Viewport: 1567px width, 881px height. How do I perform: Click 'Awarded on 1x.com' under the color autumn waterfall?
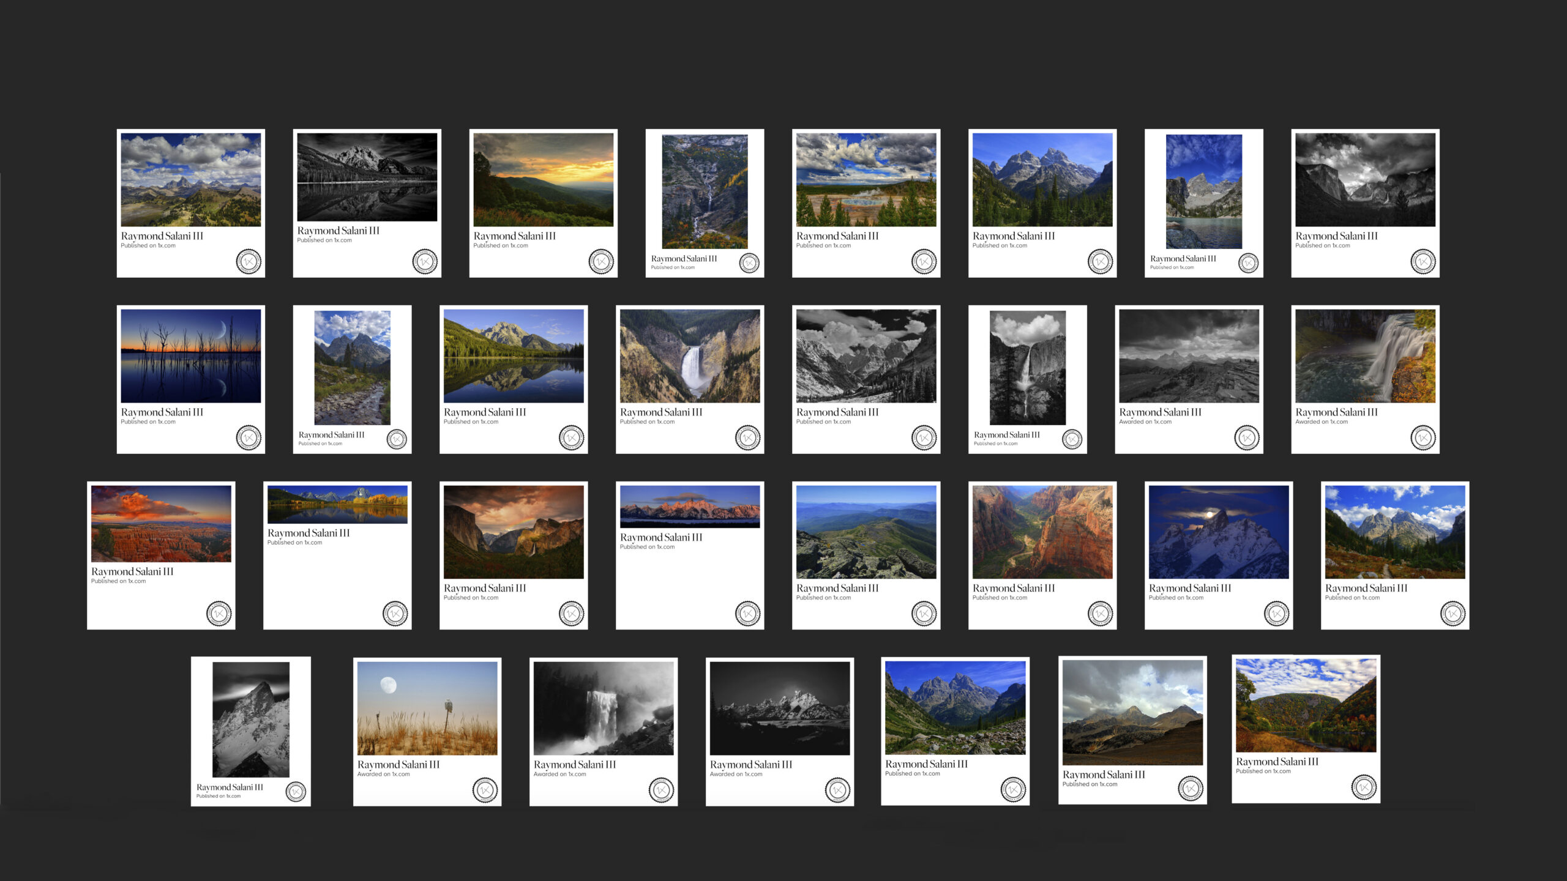click(x=1321, y=422)
